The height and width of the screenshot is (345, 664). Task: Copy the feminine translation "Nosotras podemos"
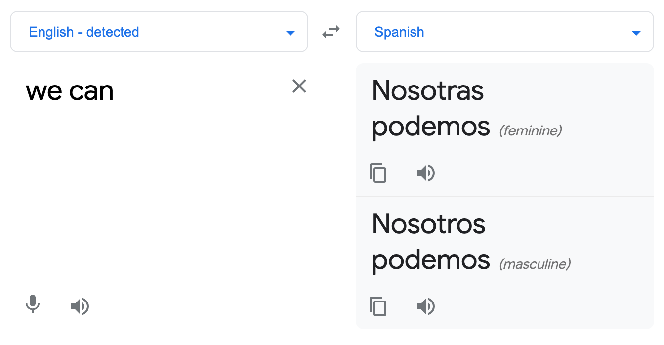[378, 173]
